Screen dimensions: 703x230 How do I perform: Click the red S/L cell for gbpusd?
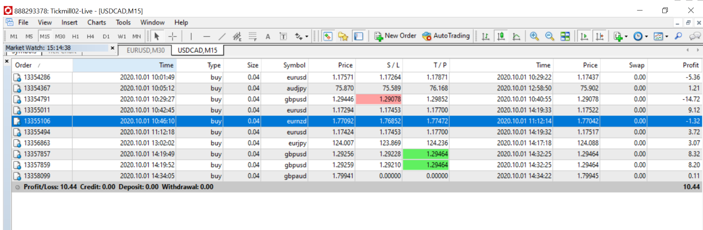[x=379, y=99]
